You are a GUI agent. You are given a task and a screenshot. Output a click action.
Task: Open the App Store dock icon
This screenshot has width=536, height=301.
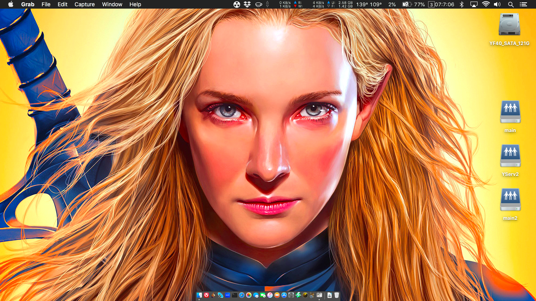pos(284,295)
